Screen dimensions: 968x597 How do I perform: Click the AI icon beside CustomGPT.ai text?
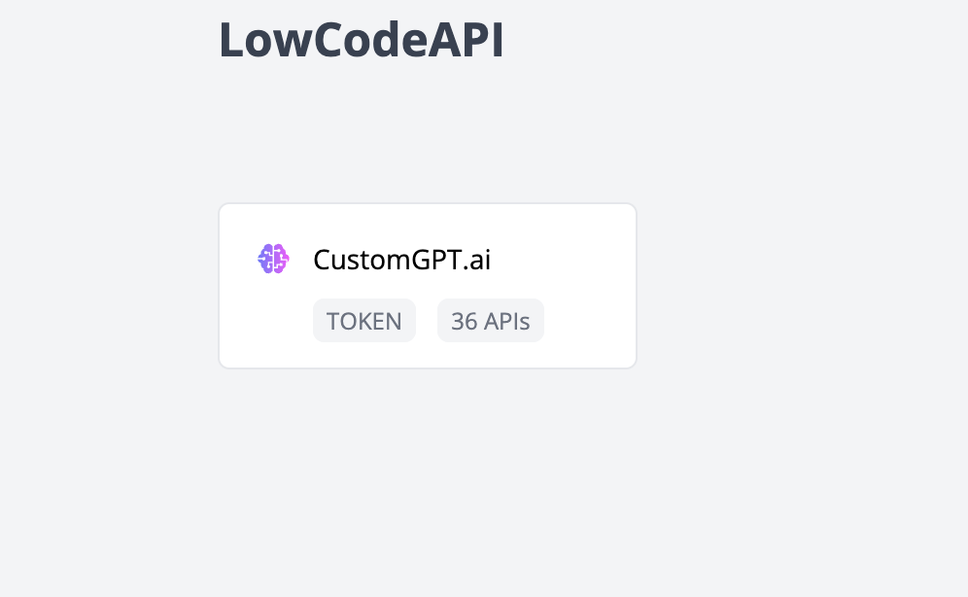[273, 259]
